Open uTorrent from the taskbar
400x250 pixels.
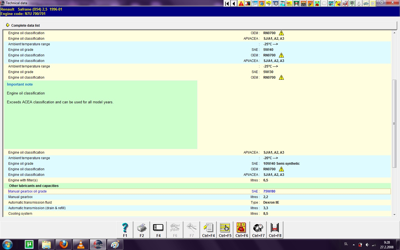point(29,244)
